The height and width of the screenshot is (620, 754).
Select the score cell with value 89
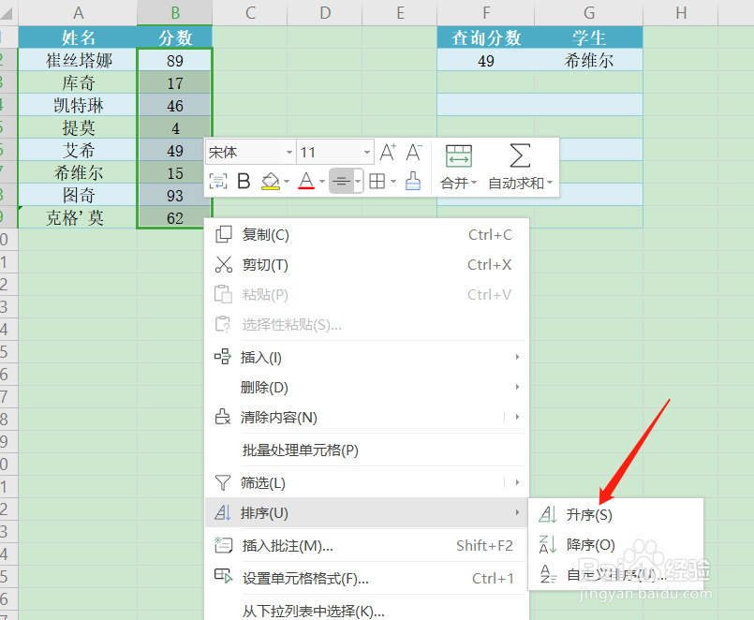coord(175,61)
